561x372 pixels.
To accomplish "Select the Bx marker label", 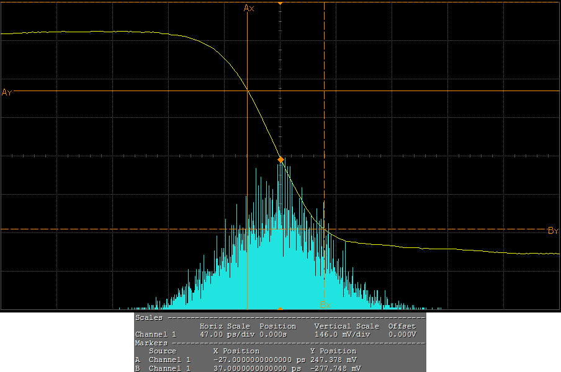I will pyautogui.click(x=326, y=304).
